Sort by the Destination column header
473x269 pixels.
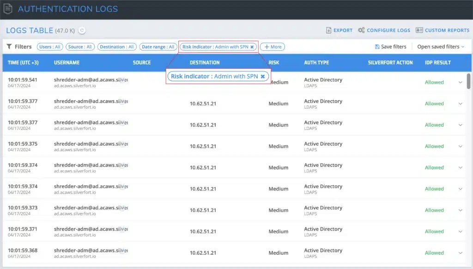[205, 62]
